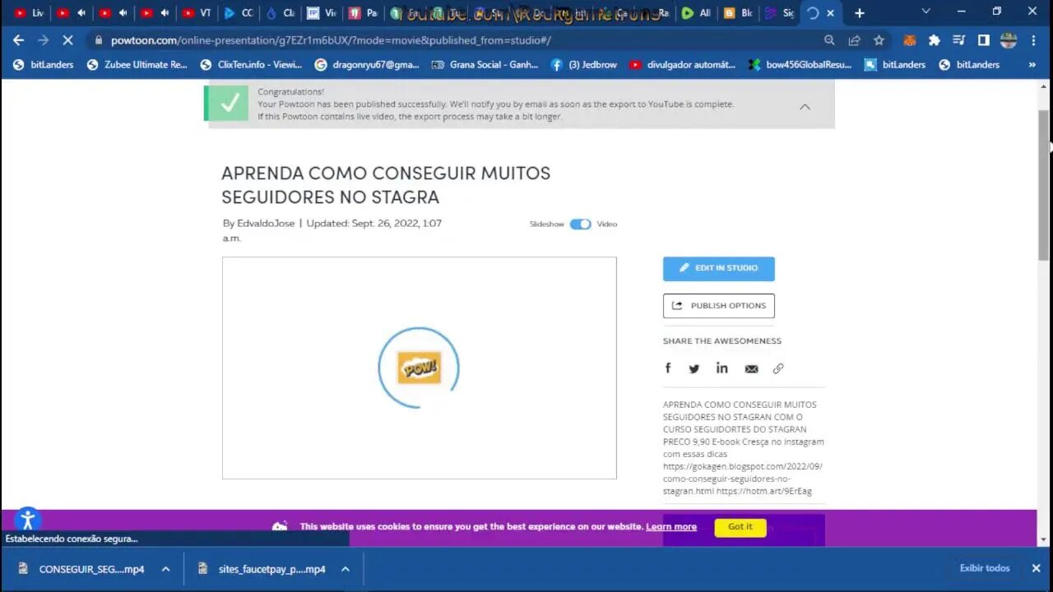Open the tab search dropdown arrow
1053x592 pixels.
click(926, 12)
